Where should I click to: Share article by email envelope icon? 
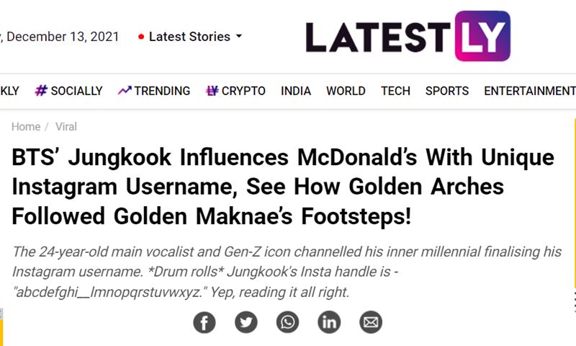click(371, 321)
